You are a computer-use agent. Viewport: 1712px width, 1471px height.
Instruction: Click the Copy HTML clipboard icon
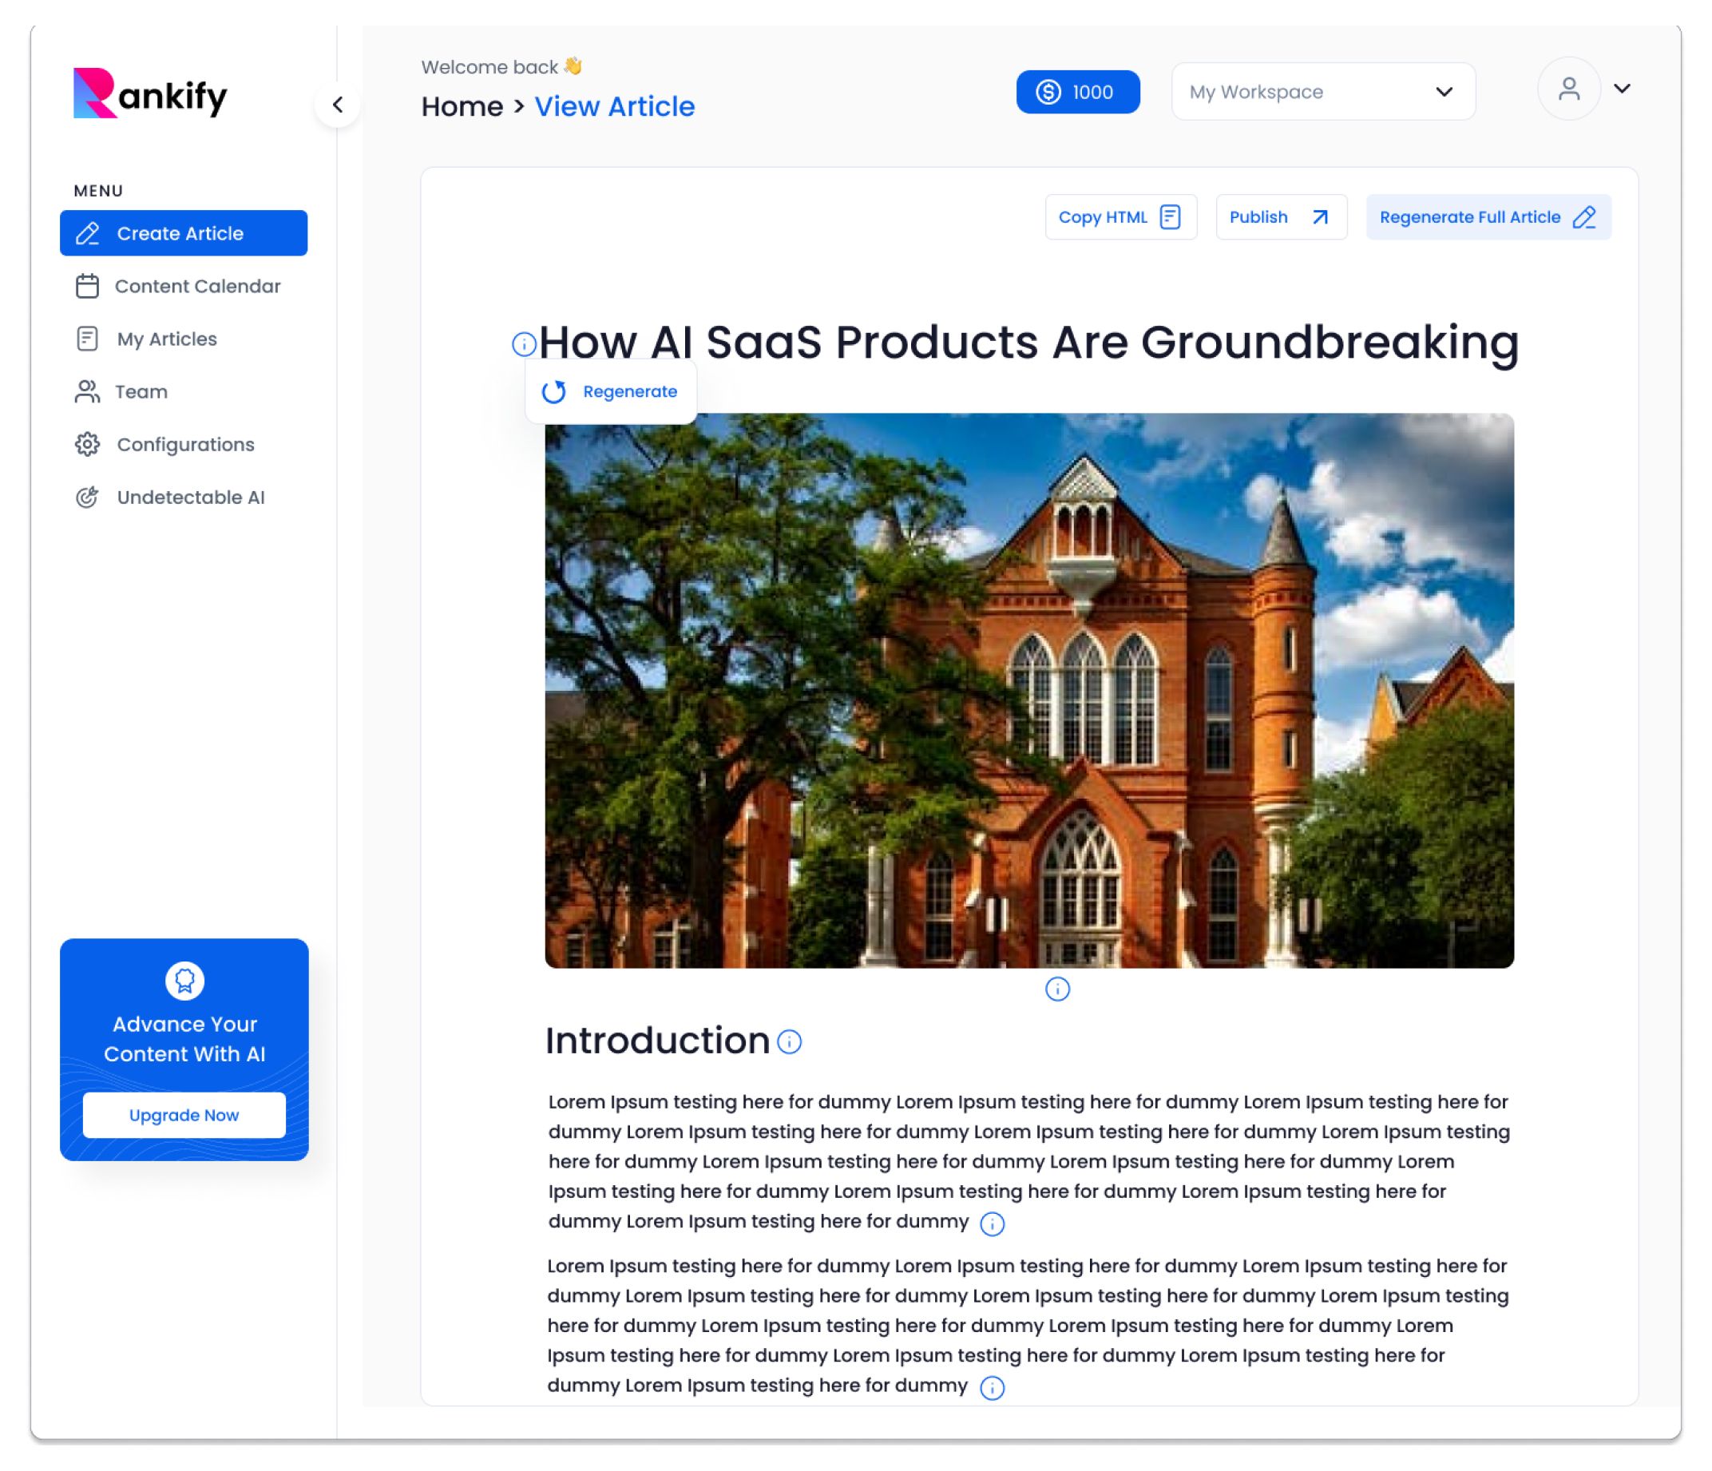tap(1170, 216)
